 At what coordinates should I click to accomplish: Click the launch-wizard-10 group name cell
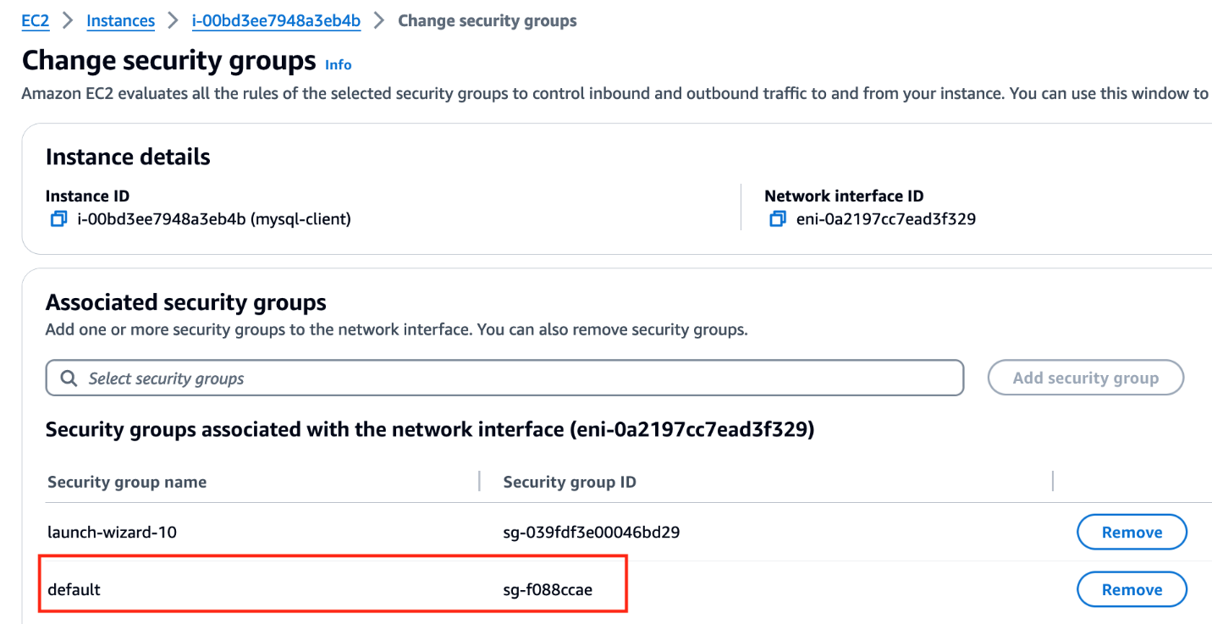tap(112, 533)
